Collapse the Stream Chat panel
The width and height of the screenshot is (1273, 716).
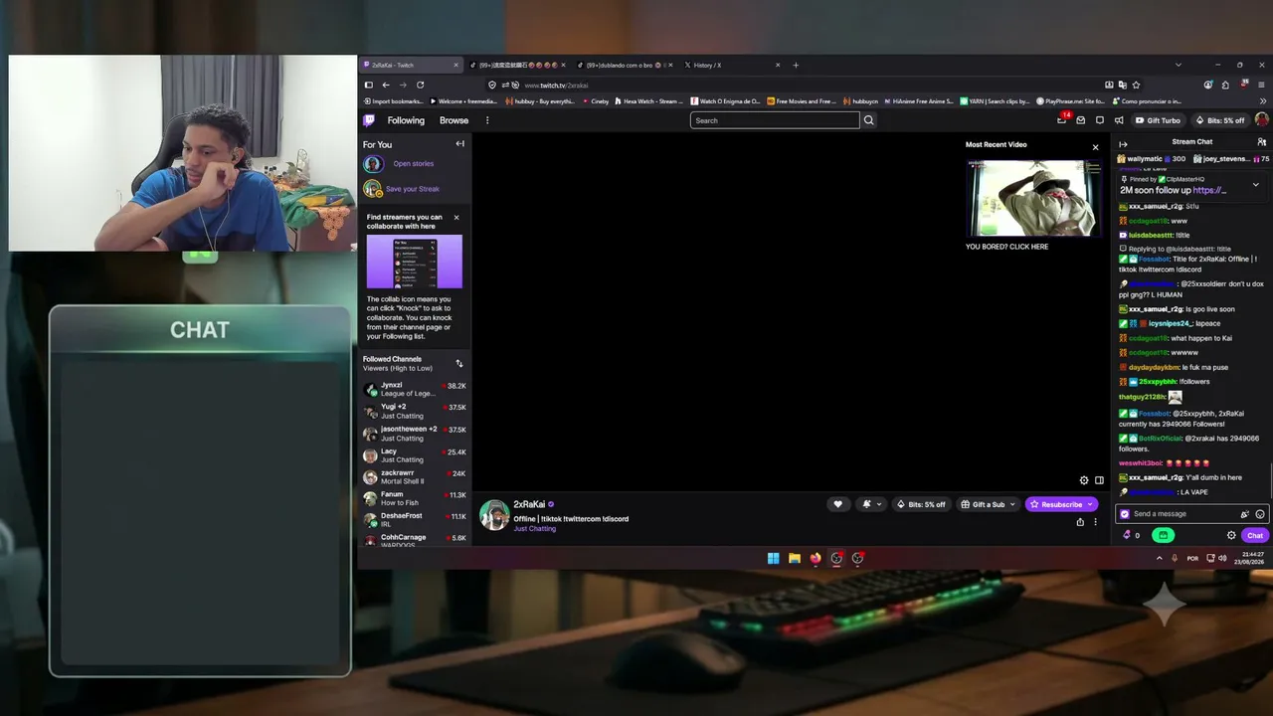click(1124, 144)
